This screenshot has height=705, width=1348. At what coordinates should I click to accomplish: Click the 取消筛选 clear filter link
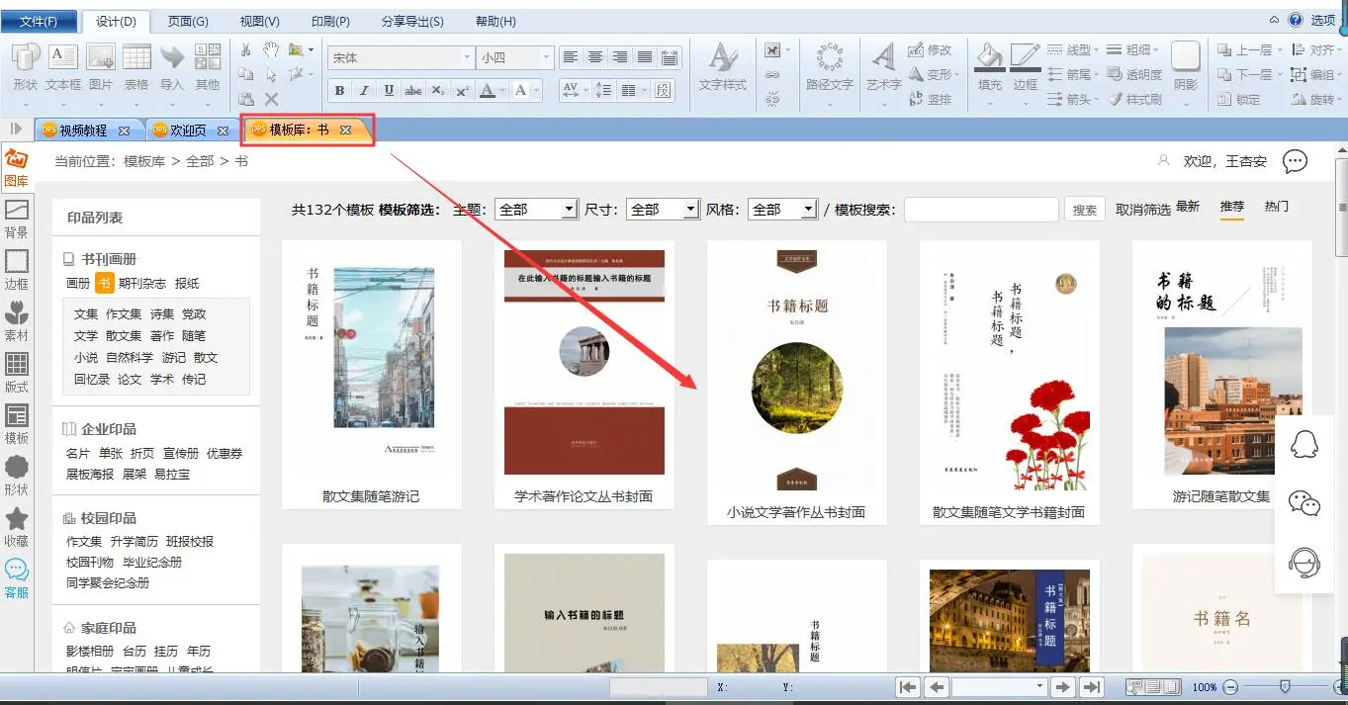(x=1142, y=210)
